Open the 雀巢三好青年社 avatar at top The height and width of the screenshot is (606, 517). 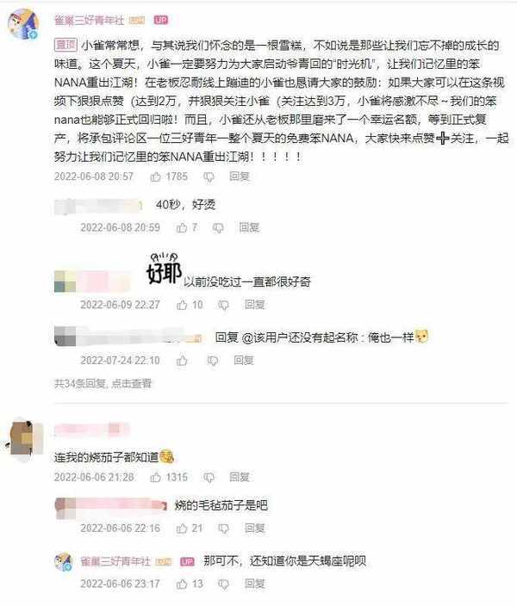(23, 24)
